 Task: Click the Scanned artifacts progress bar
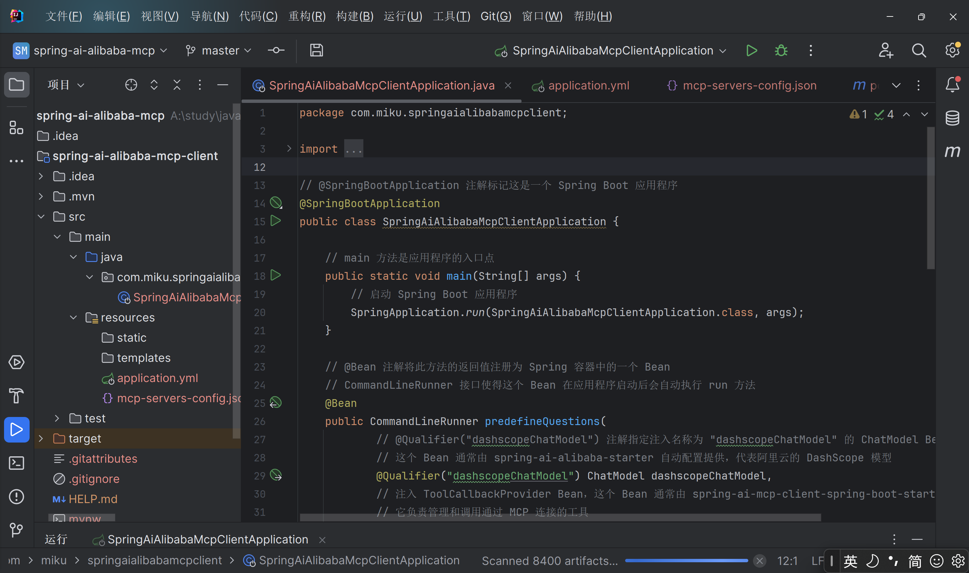pos(686,561)
